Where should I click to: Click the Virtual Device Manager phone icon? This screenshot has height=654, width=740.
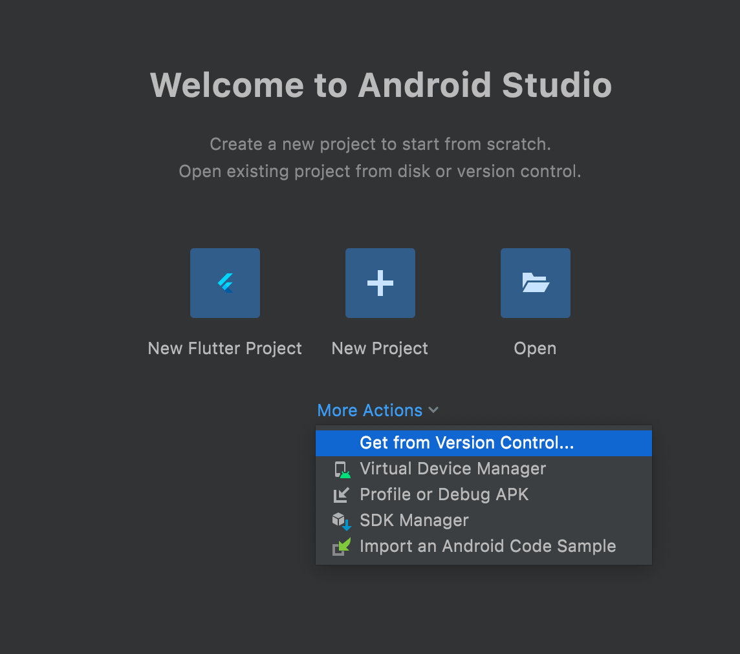(342, 470)
